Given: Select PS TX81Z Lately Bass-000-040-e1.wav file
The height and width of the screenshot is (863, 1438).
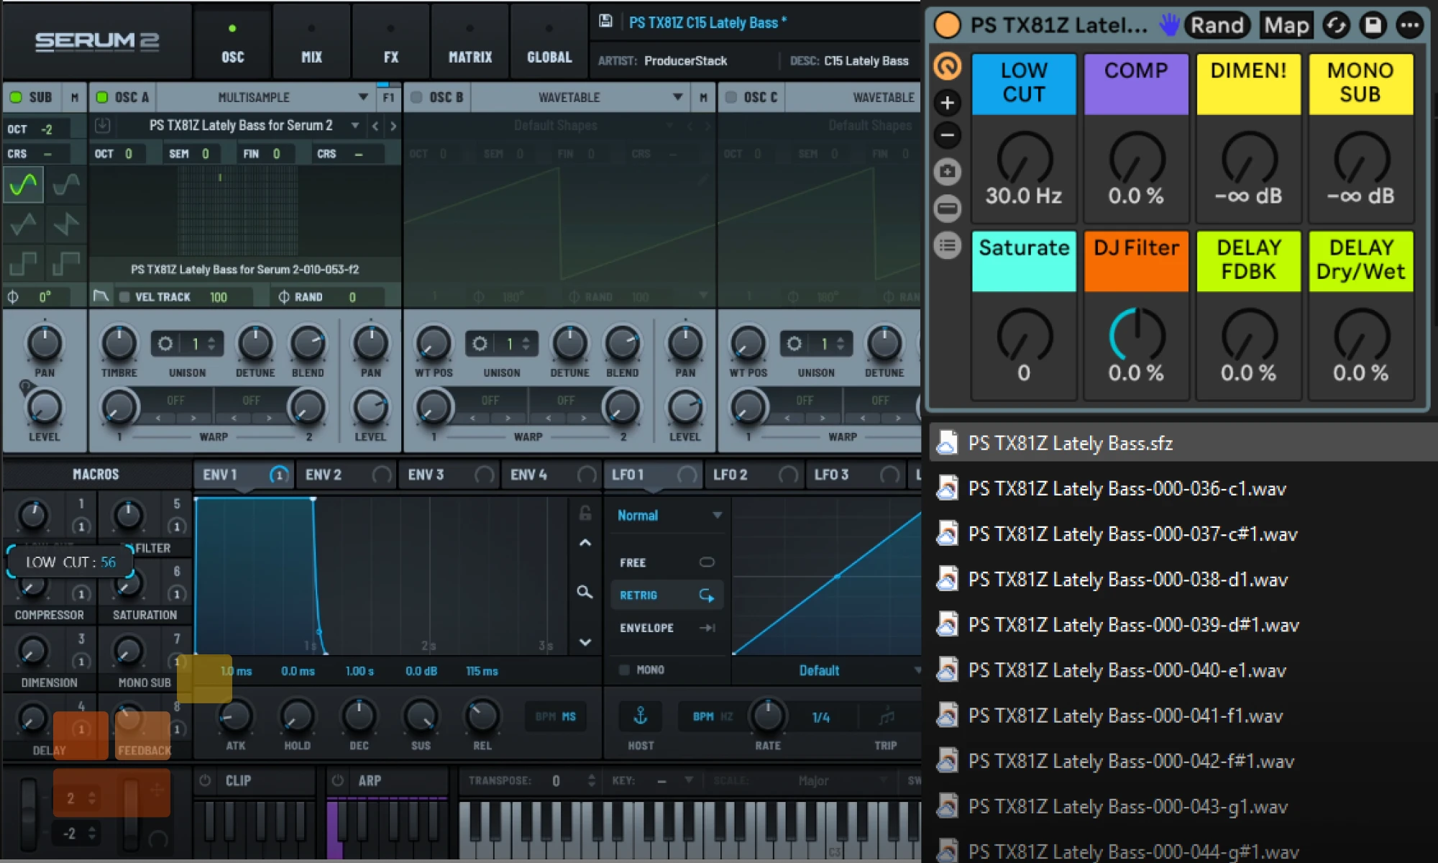Looking at the screenshot, I should pyautogui.click(x=1126, y=670).
